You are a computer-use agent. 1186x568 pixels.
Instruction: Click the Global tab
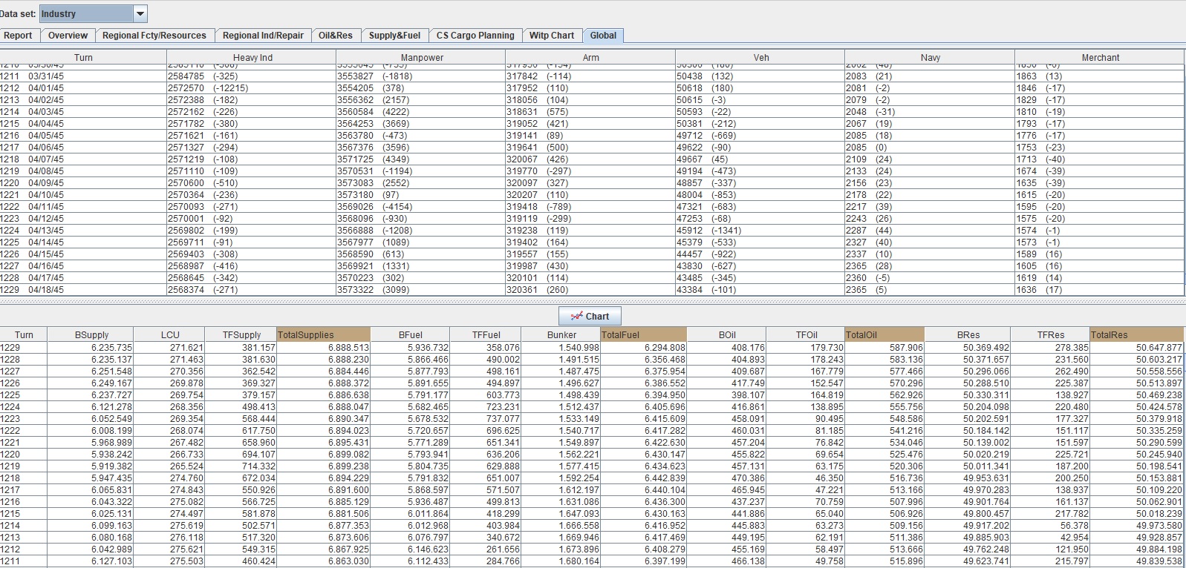coord(603,36)
